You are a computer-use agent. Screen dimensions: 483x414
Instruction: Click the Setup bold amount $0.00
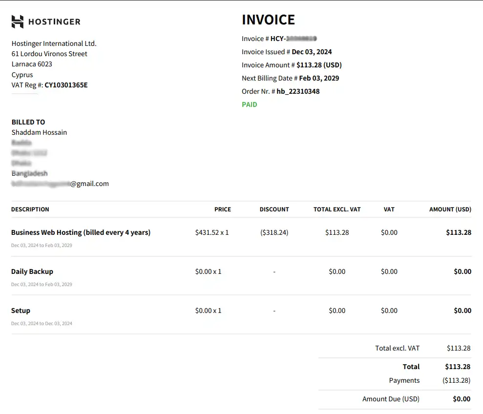(462, 311)
